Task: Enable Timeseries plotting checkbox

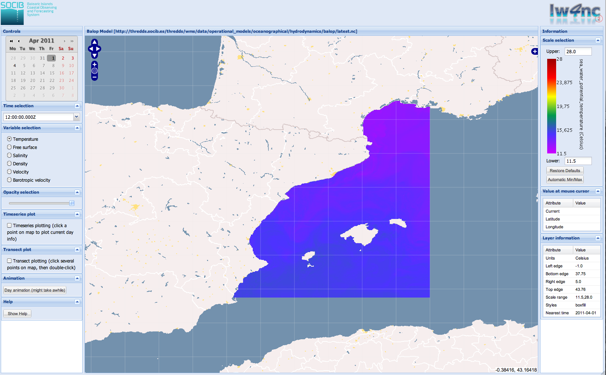Action: 9,225
